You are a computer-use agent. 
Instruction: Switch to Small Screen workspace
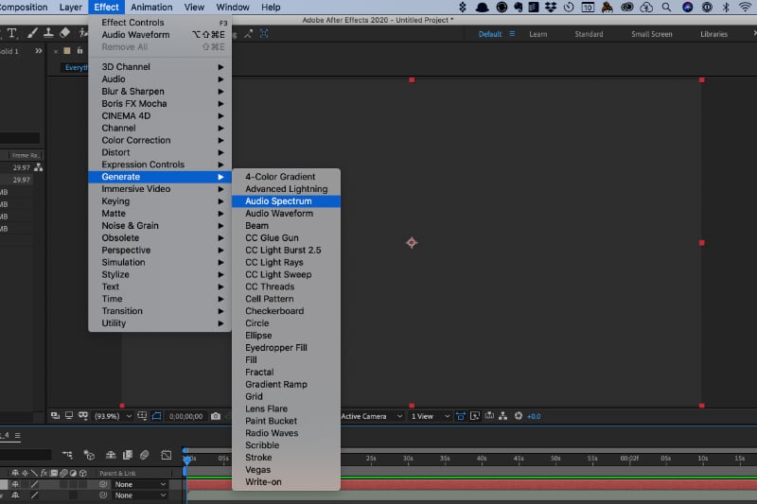(x=651, y=34)
